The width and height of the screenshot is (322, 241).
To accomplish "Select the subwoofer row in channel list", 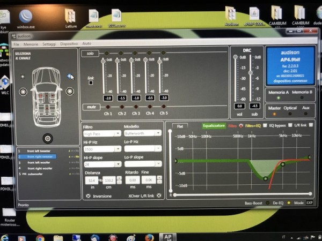I will click(x=49, y=174).
